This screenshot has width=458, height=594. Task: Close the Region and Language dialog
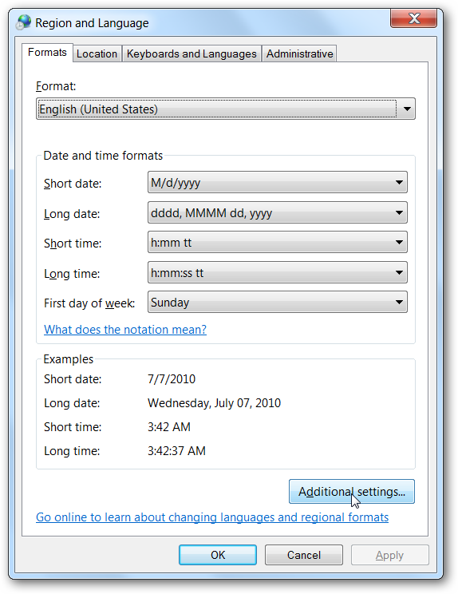click(413, 18)
